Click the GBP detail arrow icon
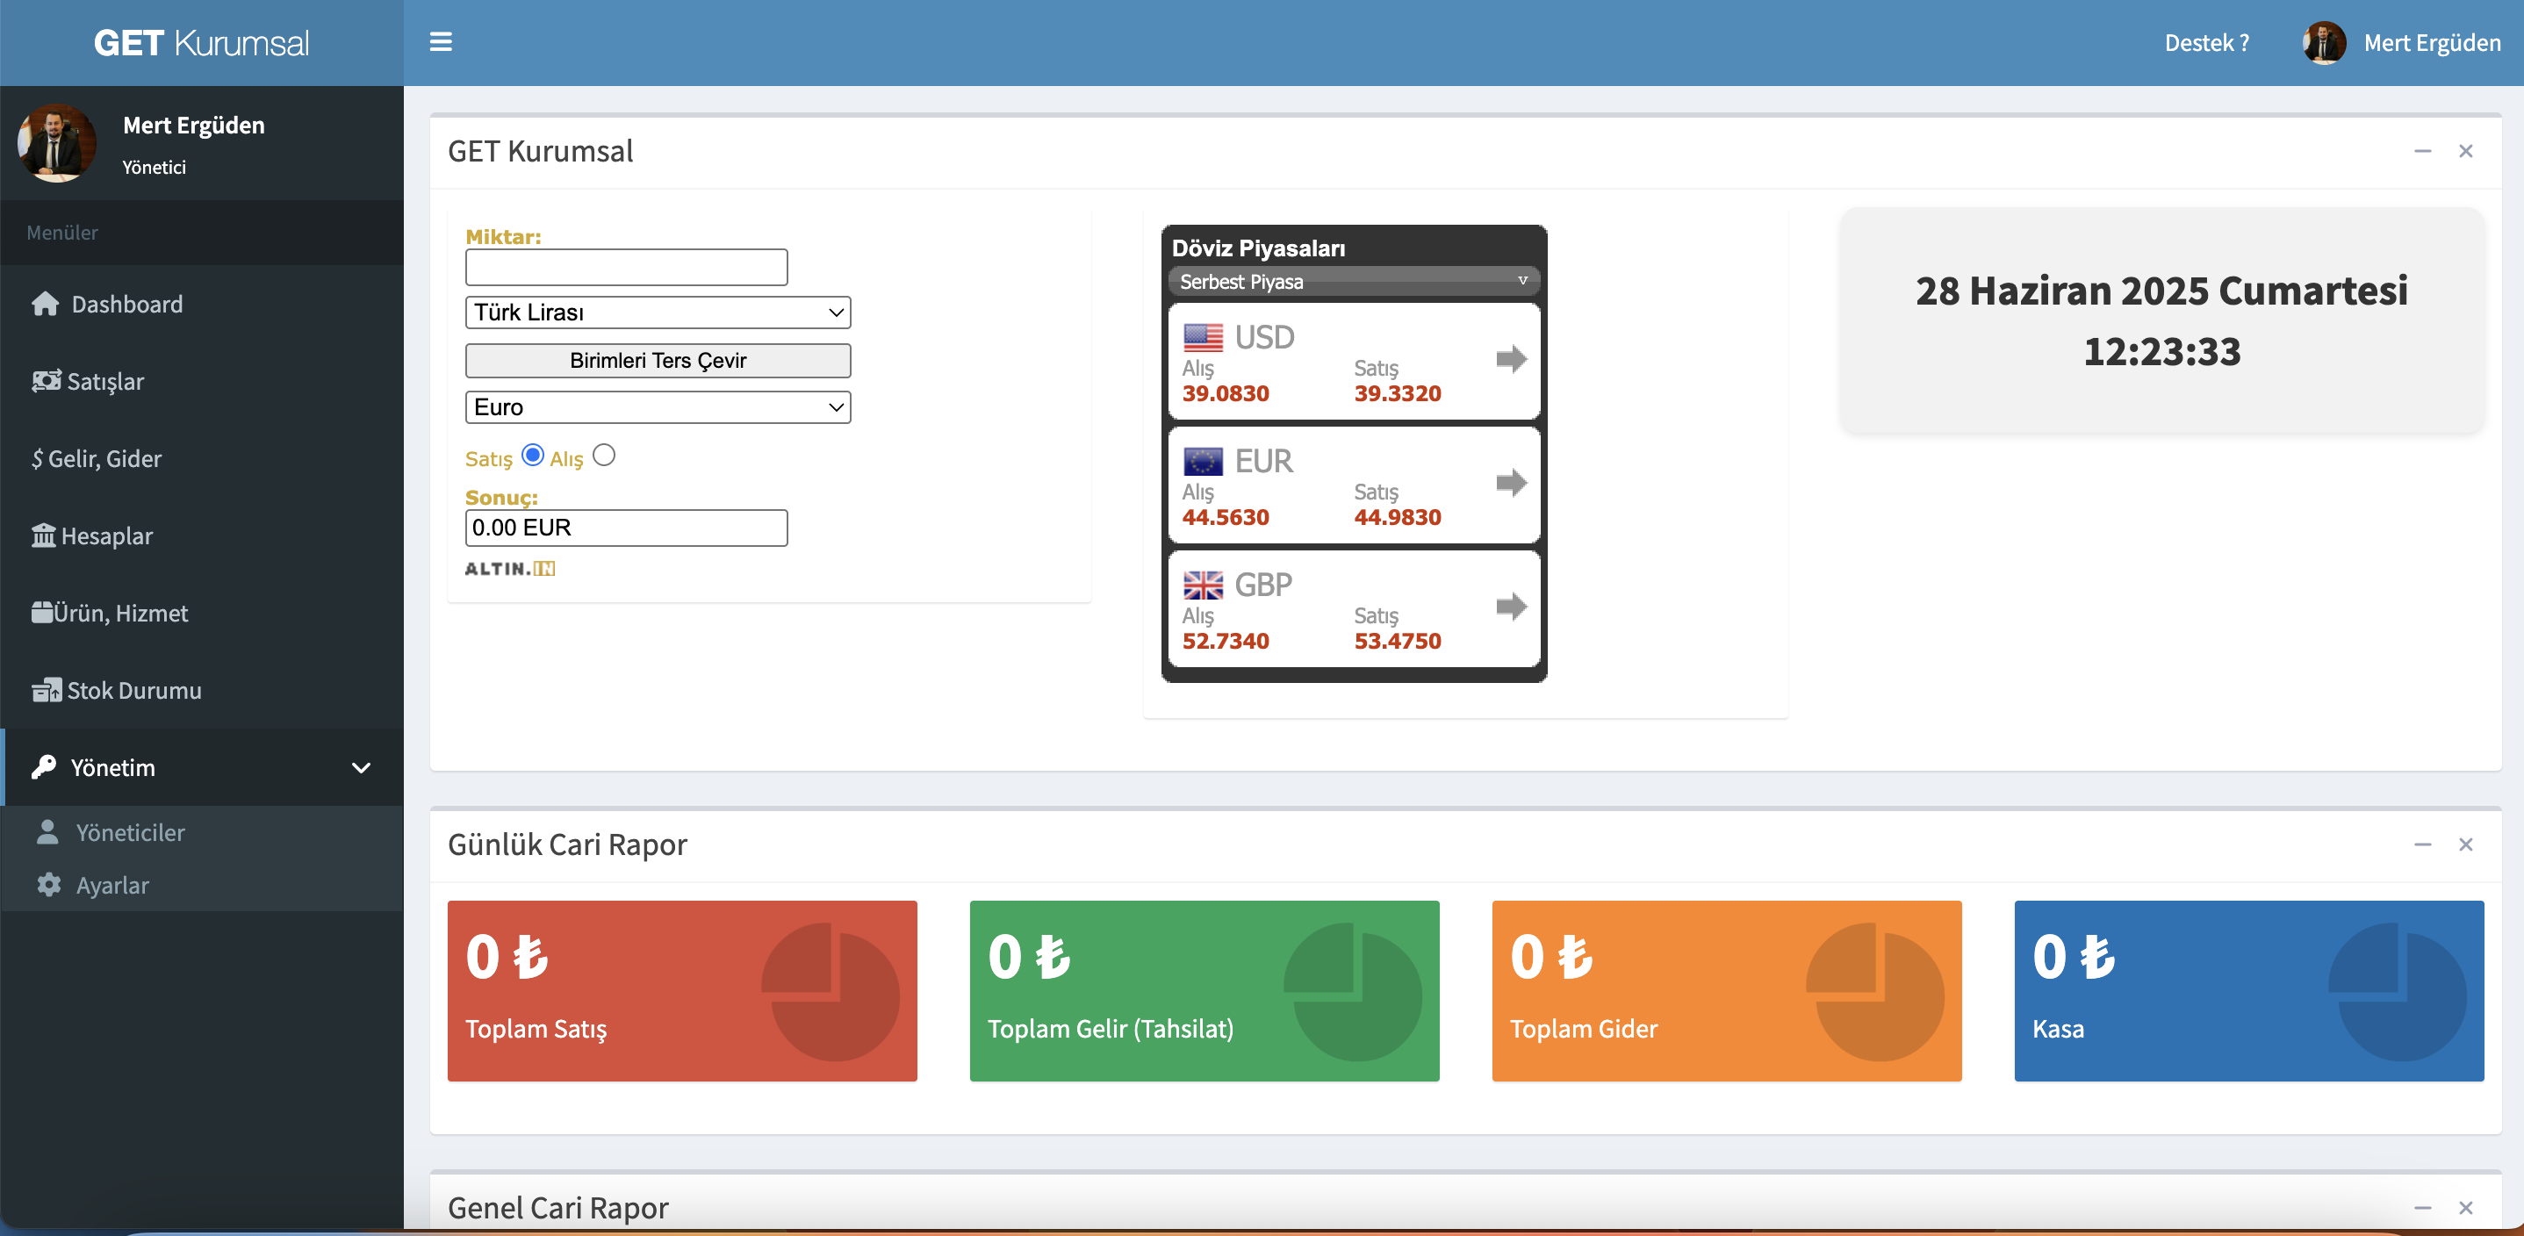Image resolution: width=2524 pixels, height=1236 pixels. 1511,607
